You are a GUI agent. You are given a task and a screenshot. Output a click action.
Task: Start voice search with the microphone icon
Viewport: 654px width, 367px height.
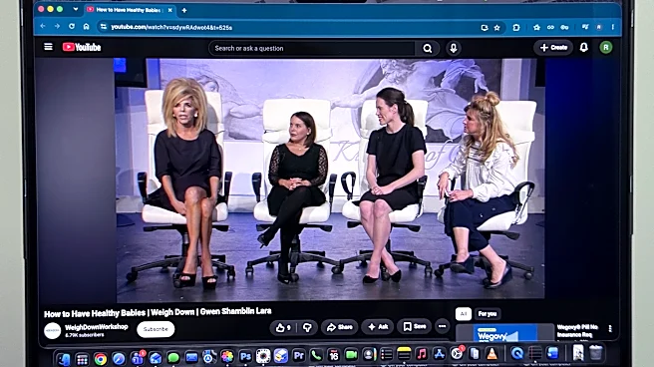tap(454, 49)
